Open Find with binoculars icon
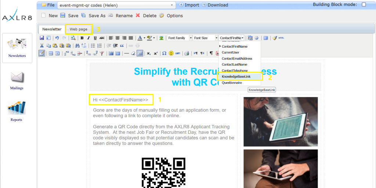Viewport: 376px width, 188px height. 77,45
